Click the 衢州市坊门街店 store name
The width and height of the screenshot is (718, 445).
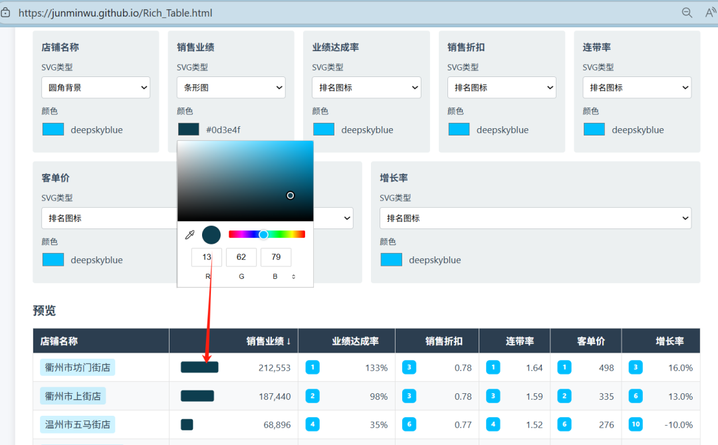(77, 367)
